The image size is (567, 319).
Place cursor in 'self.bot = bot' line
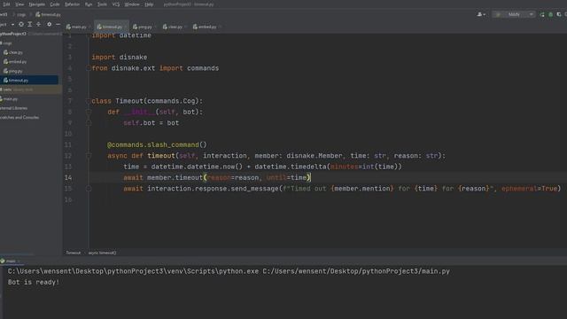pos(151,123)
